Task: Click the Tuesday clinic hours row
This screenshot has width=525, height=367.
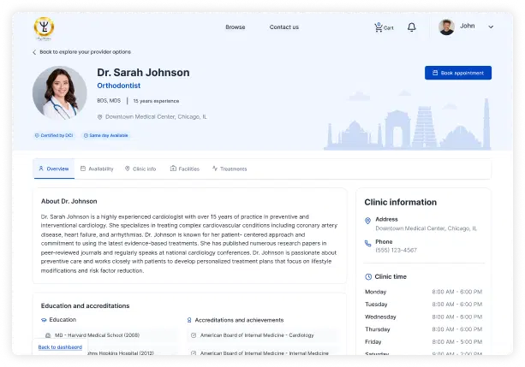Action: pos(423,304)
